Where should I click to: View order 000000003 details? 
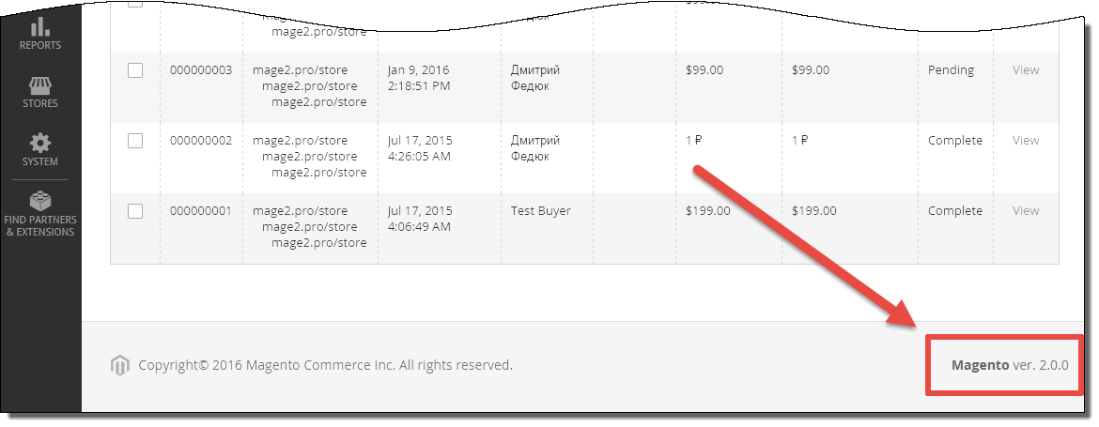pyautogui.click(x=1026, y=70)
